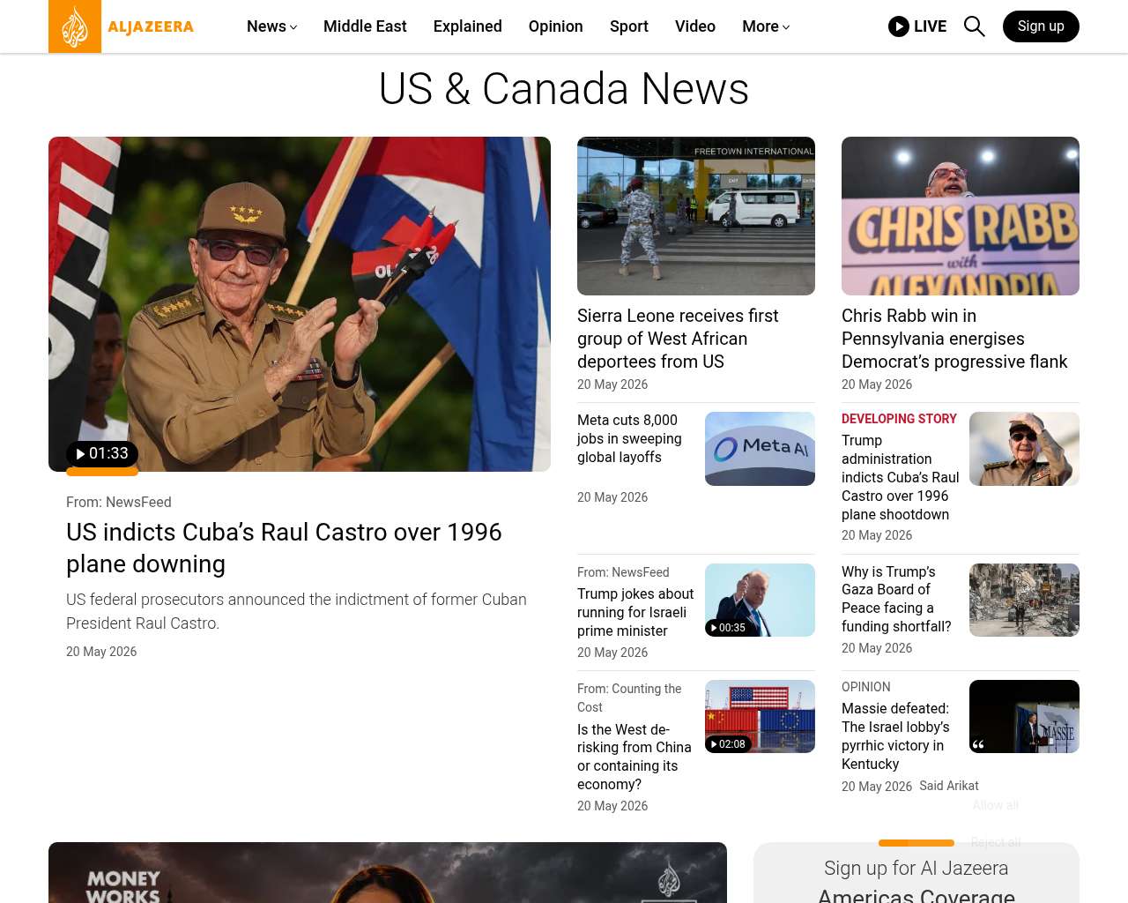Go to the Opinion section
This screenshot has height=903, width=1128.
click(x=555, y=26)
